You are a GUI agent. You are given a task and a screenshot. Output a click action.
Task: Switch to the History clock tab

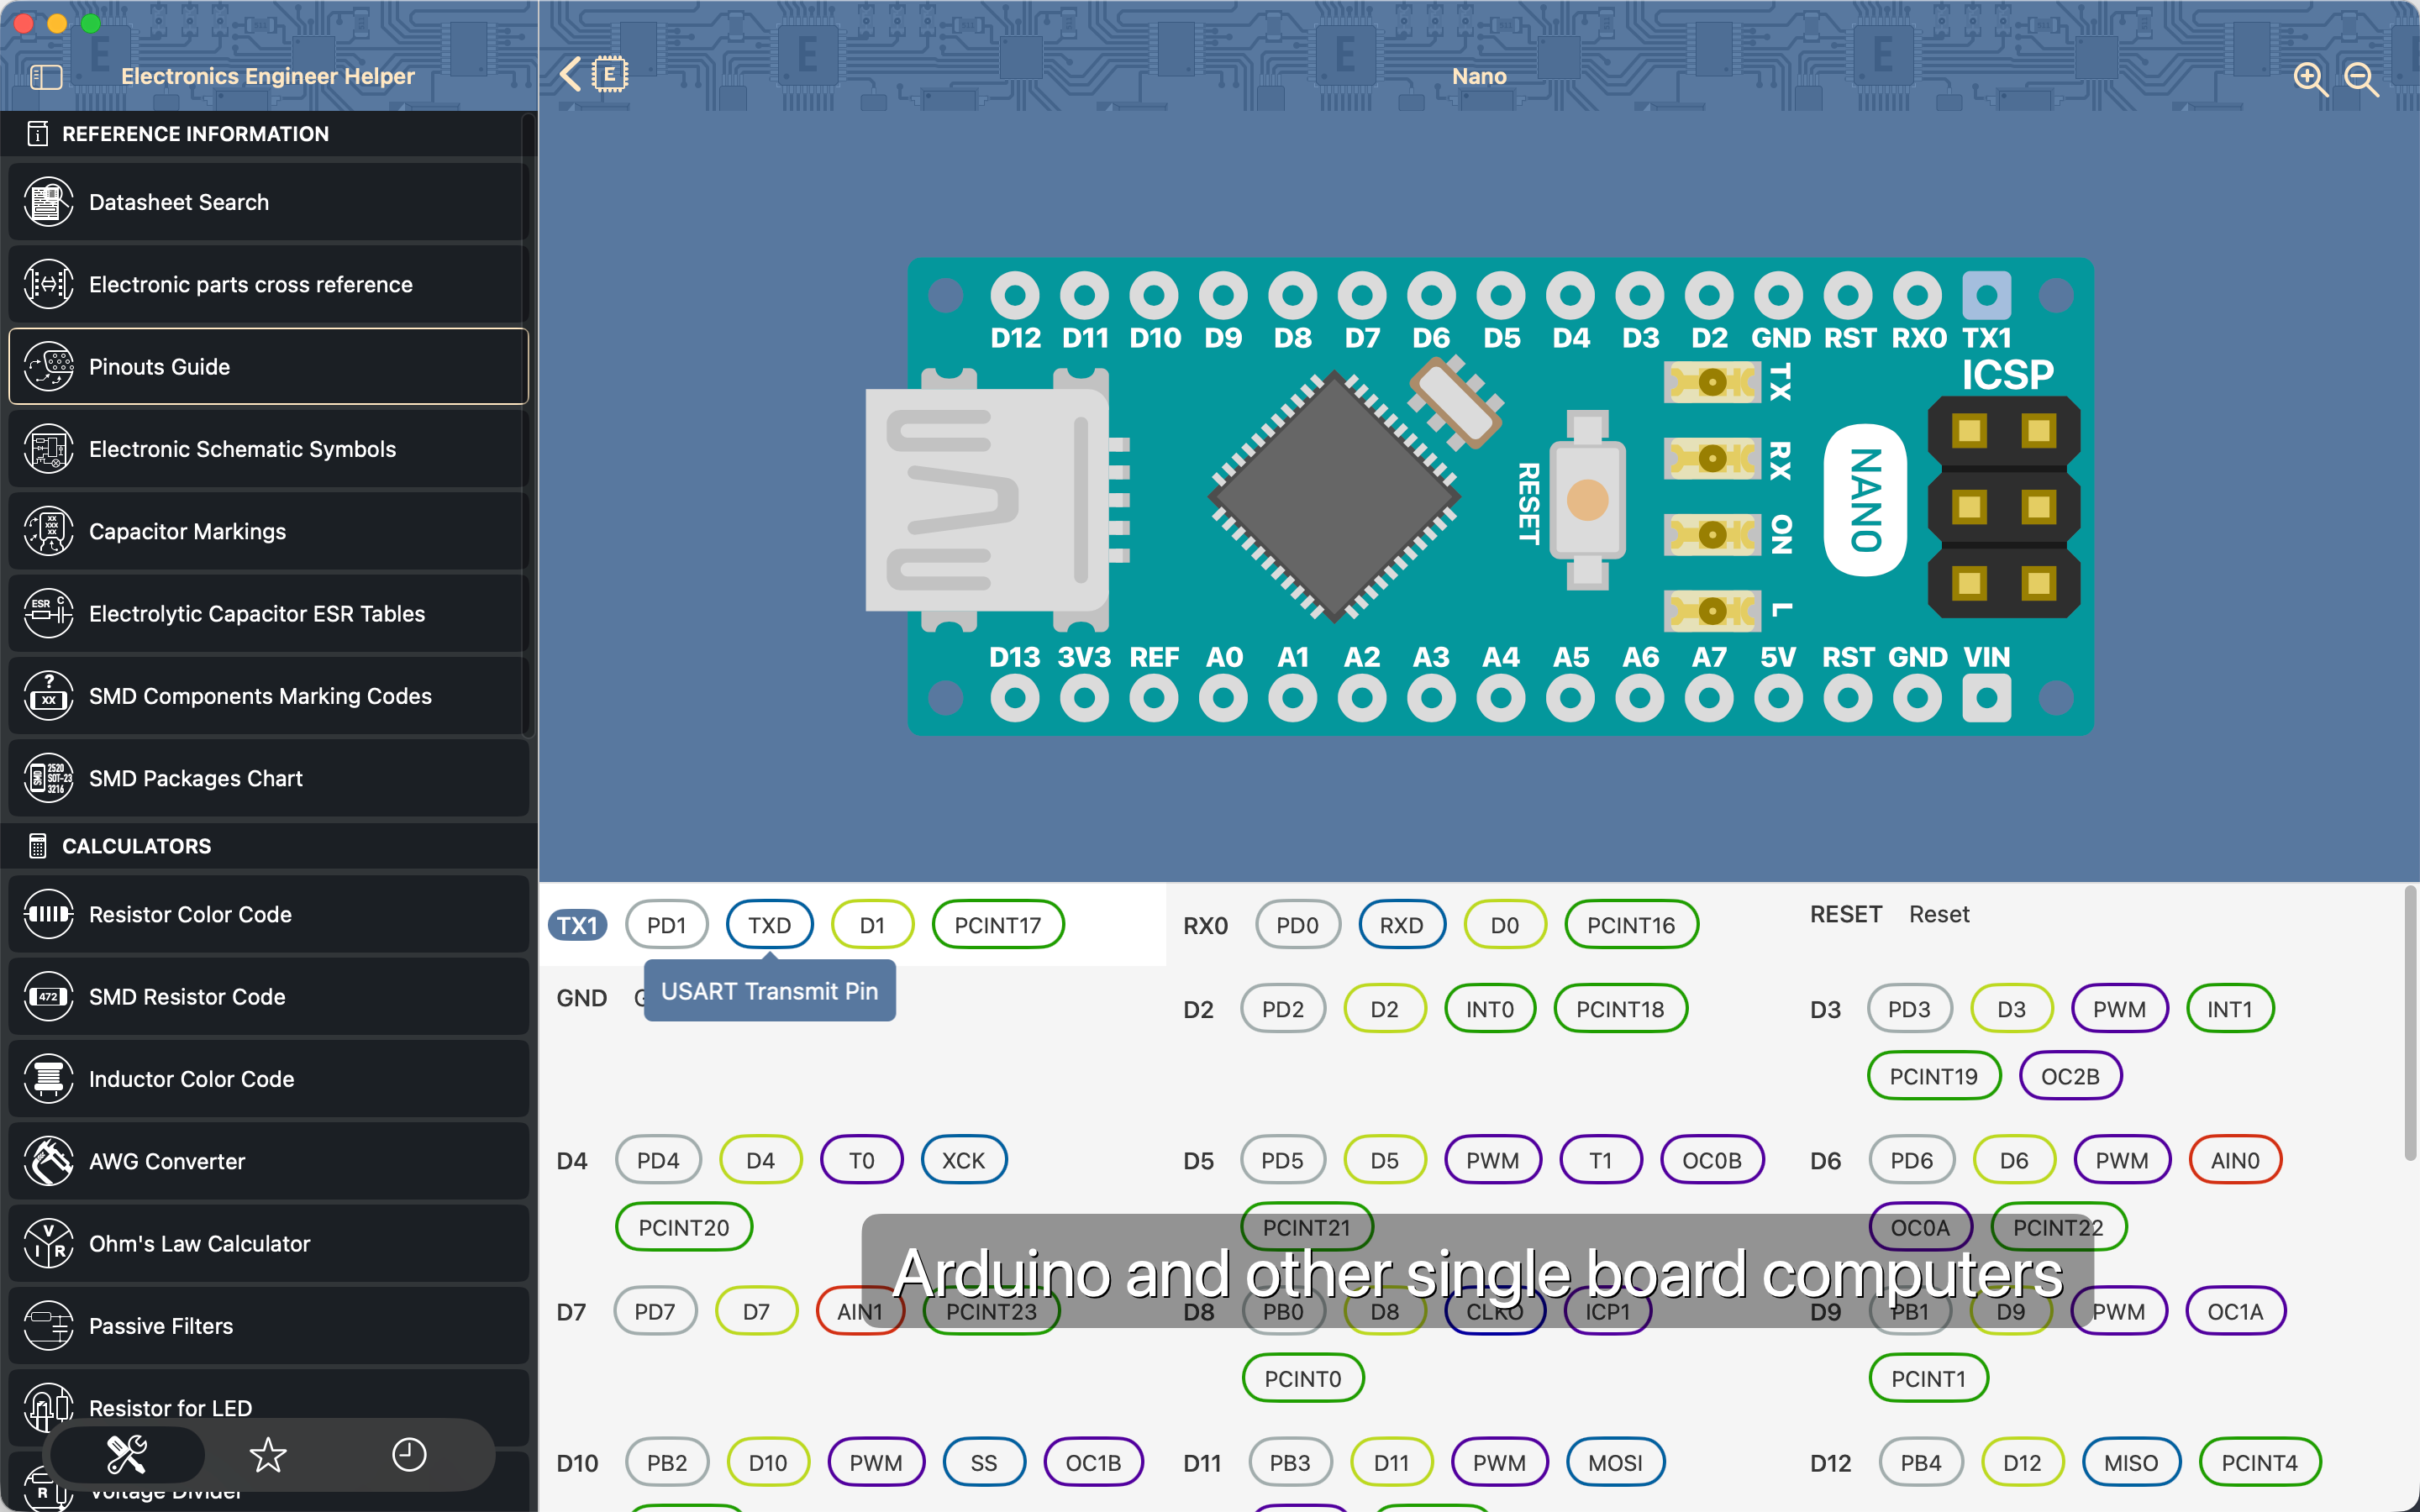(409, 1455)
